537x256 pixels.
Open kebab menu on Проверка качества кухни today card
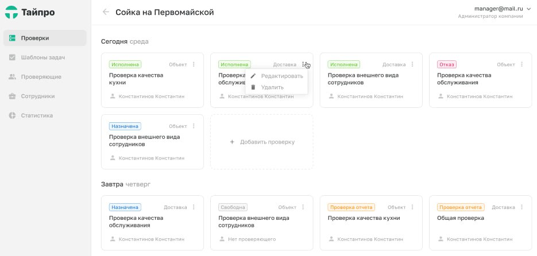point(194,64)
